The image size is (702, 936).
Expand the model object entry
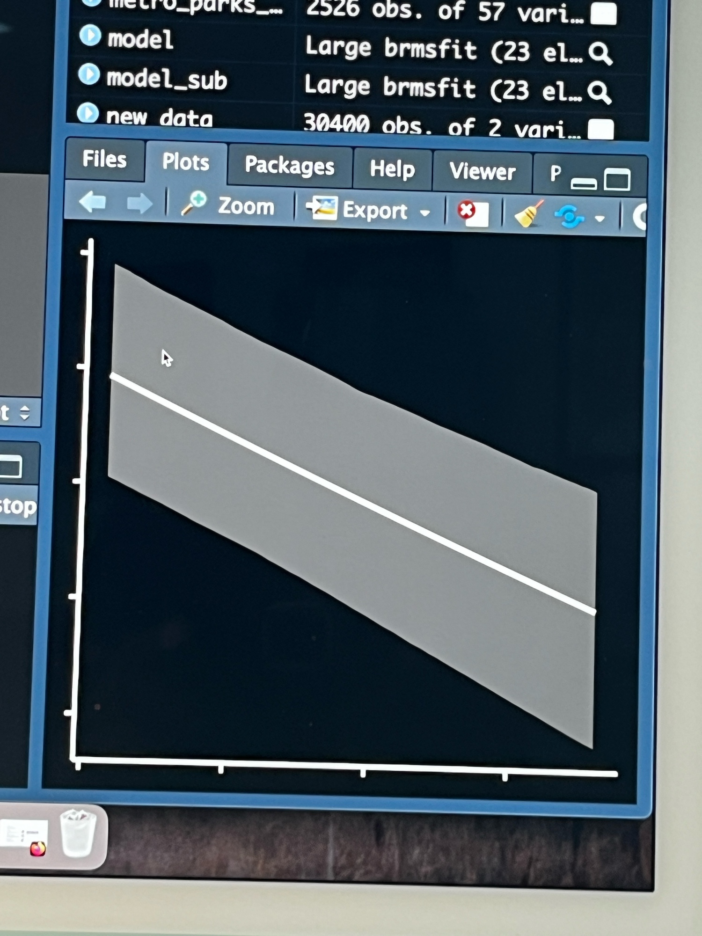pyautogui.click(x=90, y=36)
